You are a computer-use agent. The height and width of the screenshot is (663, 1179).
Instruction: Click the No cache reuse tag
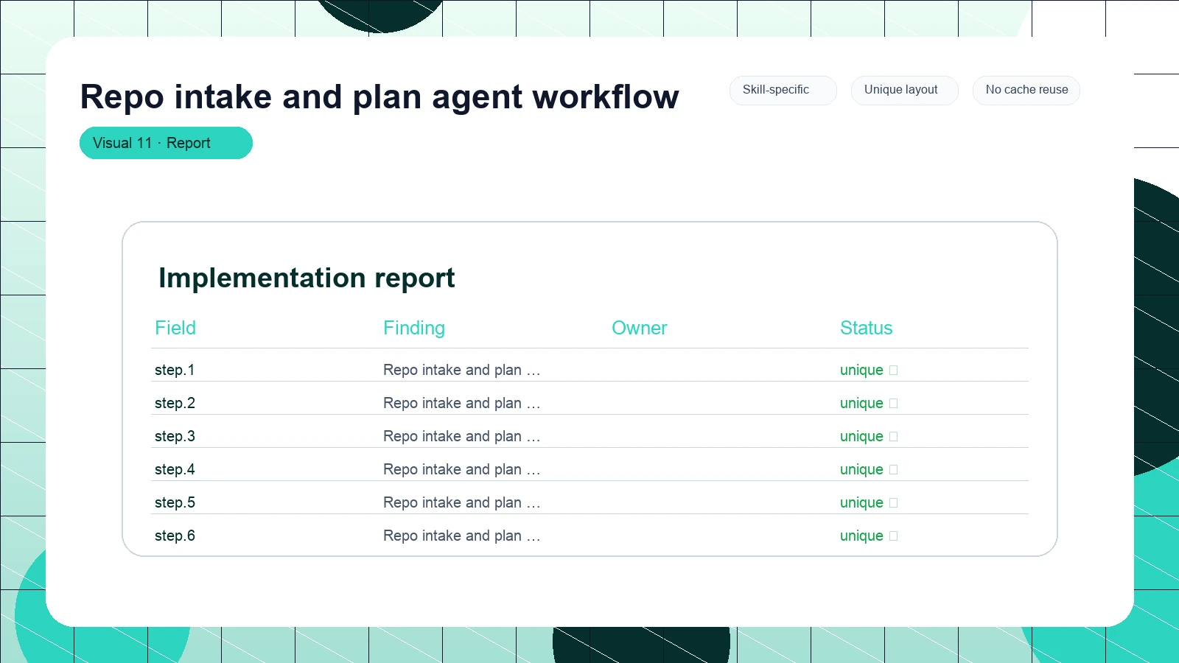click(1026, 90)
